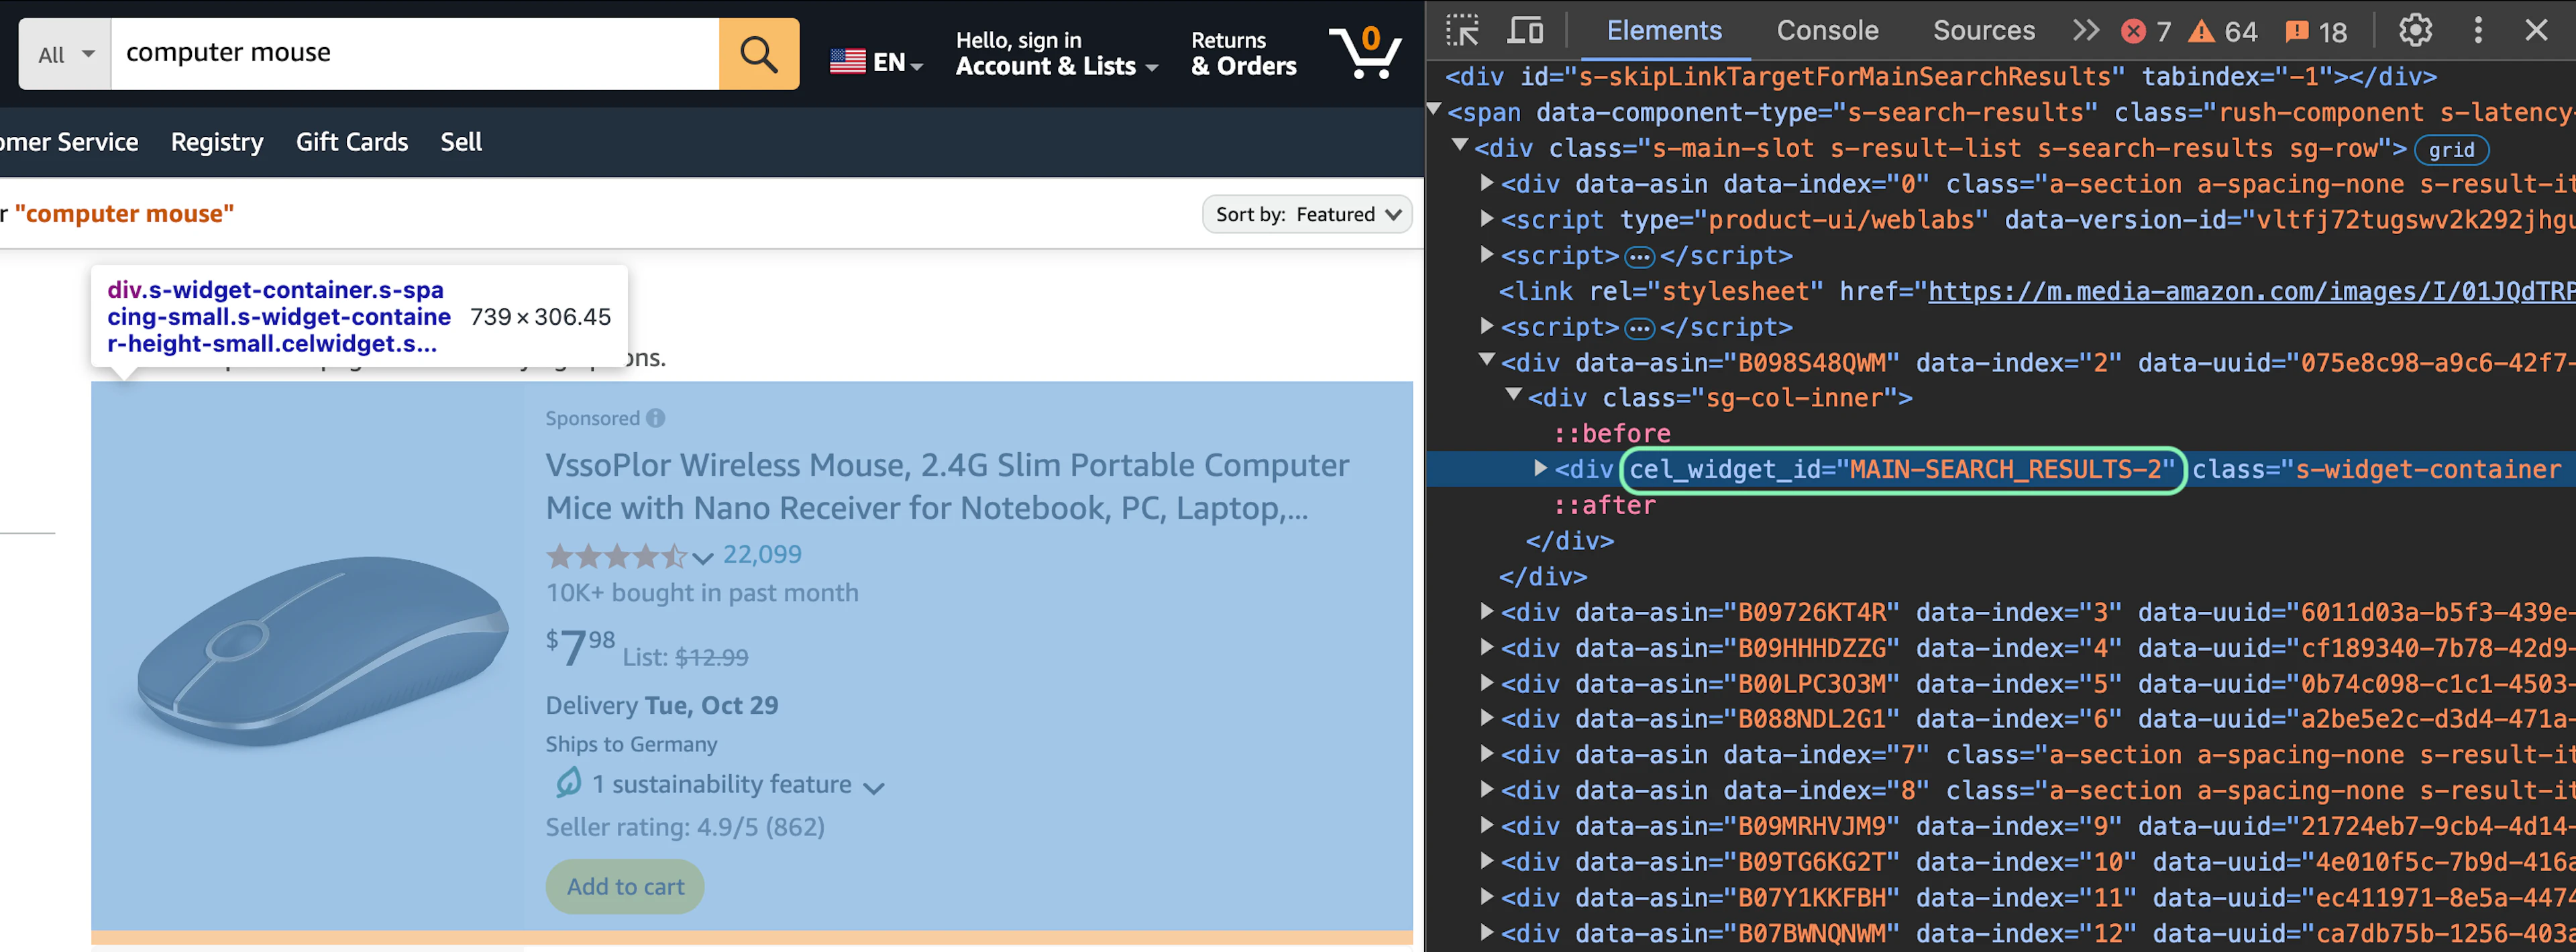This screenshot has height=952, width=2576.
Task: Click the issues count 18 badge
Action: click(2315, 32)
